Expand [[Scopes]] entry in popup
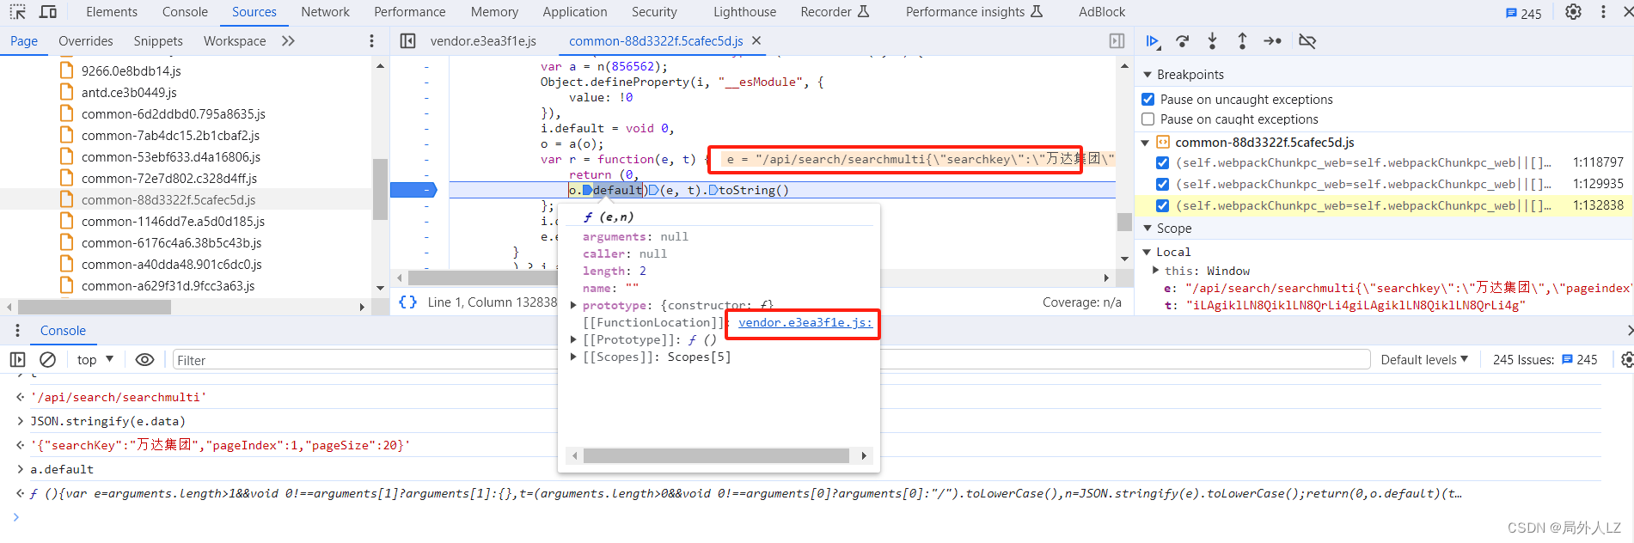This screenshot has width=1634, height=543. (573, 357)
